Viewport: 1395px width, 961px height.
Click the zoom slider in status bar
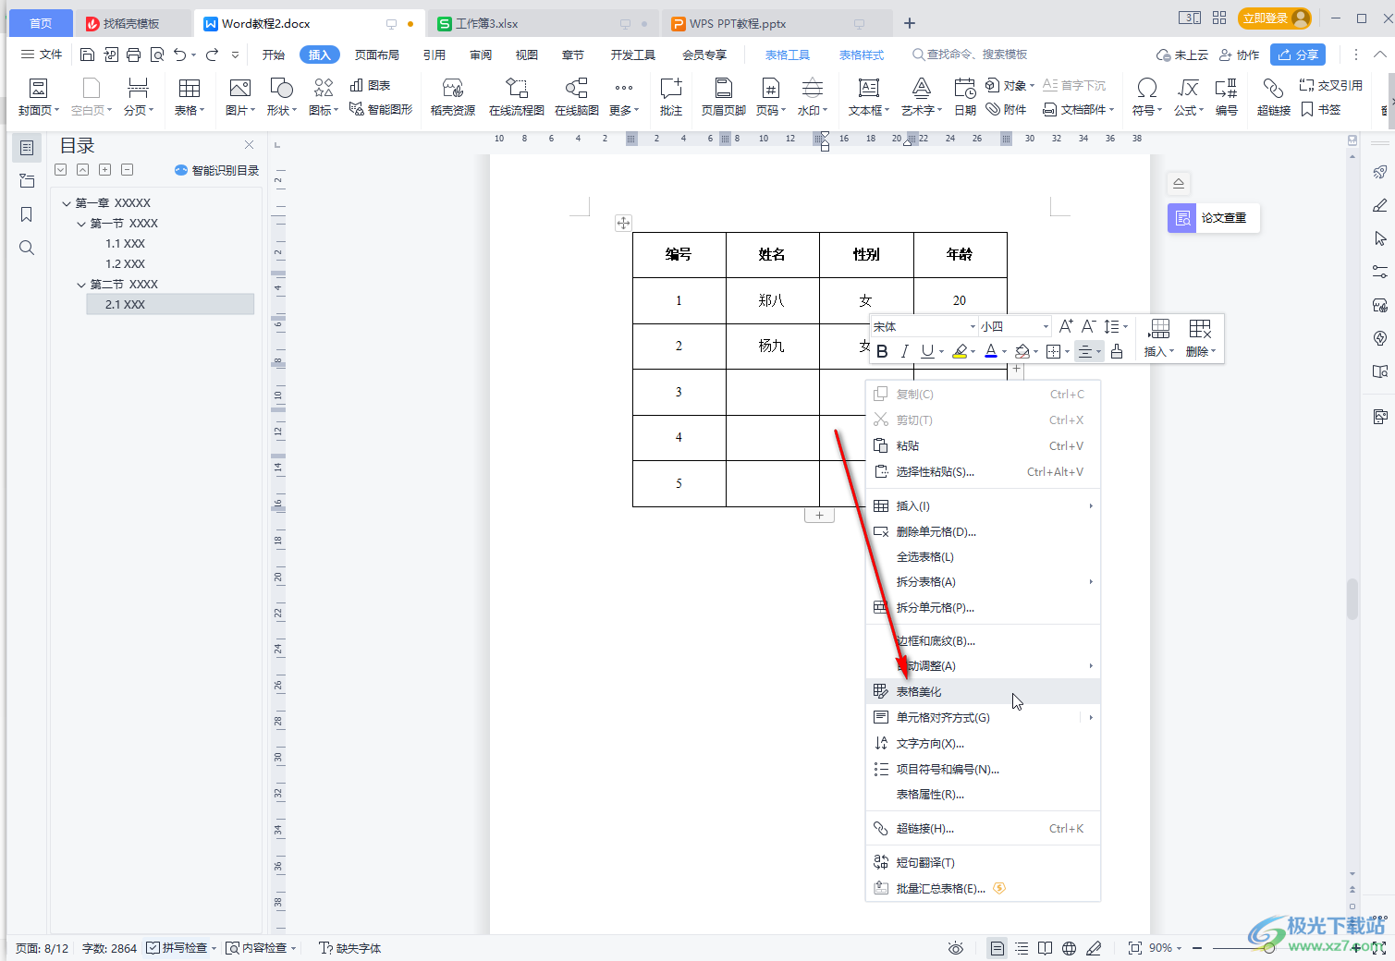(1269, 948)
